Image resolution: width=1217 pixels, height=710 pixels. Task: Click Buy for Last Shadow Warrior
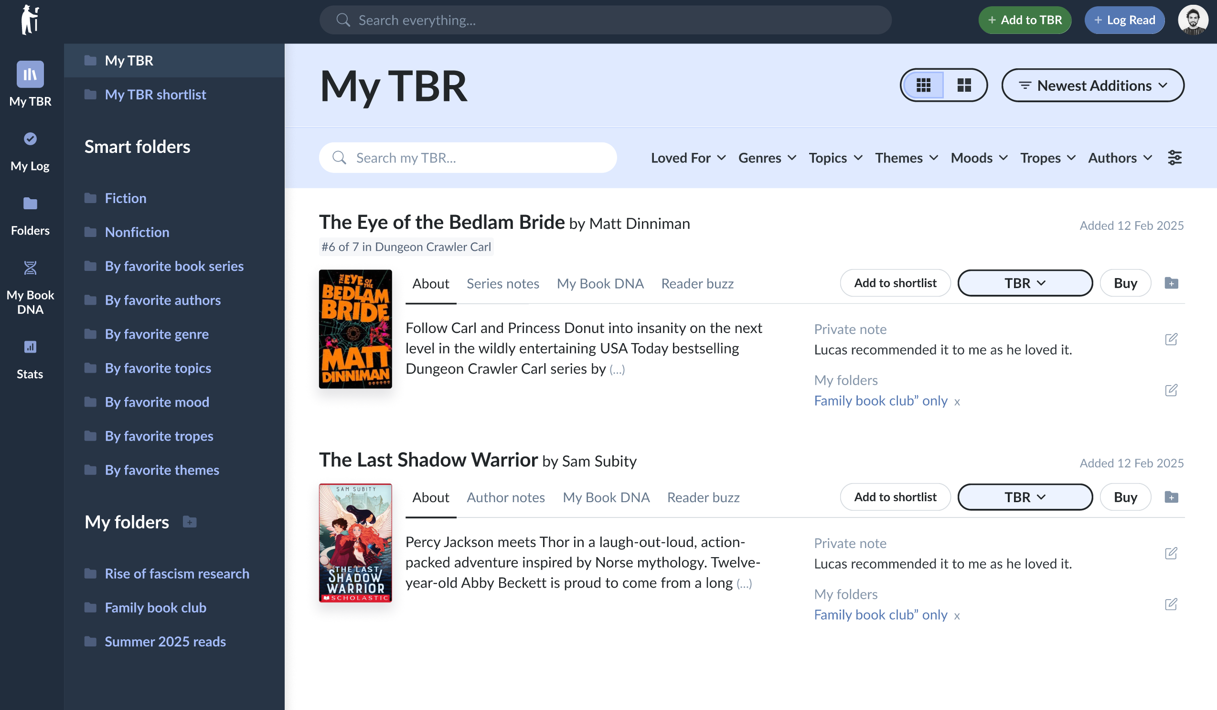[1125, 497]
